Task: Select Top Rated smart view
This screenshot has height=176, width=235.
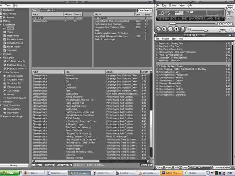Action: click(12, 50)
